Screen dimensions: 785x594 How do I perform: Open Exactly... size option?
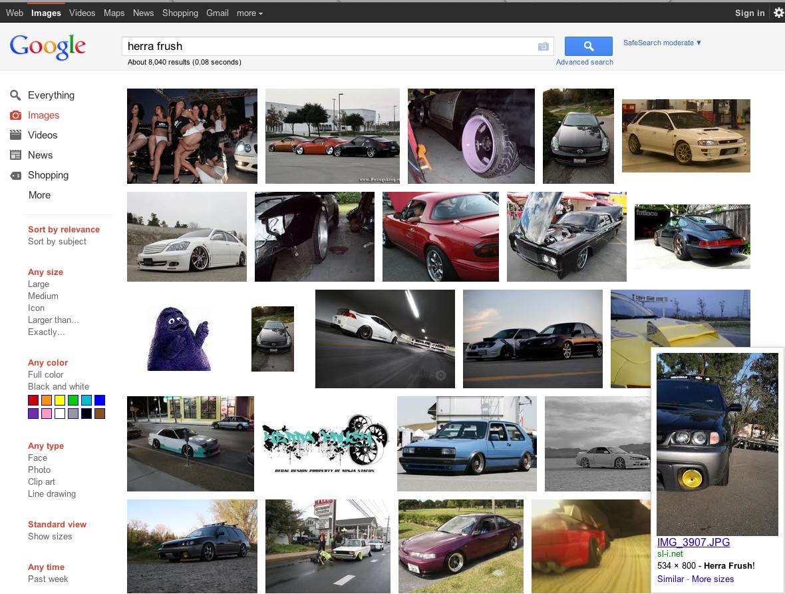click(x=46, y=332)
